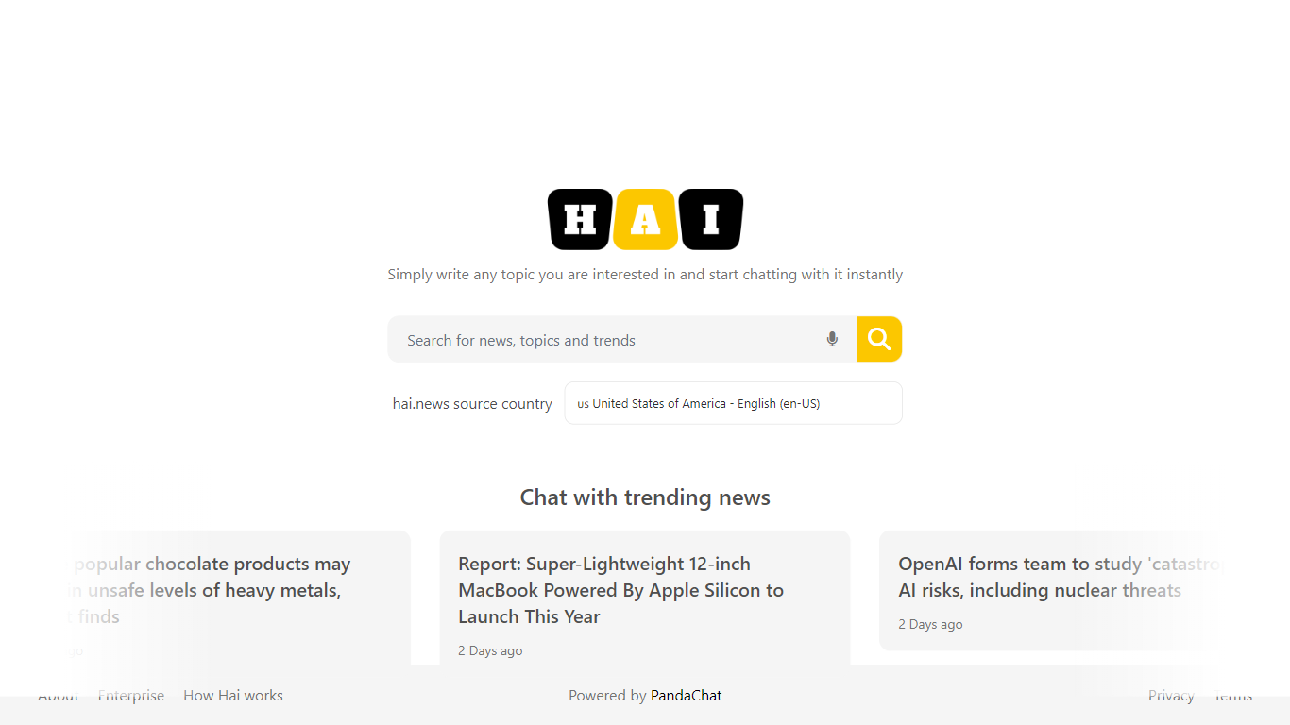Visit the PandaChat link

[686, 696]
